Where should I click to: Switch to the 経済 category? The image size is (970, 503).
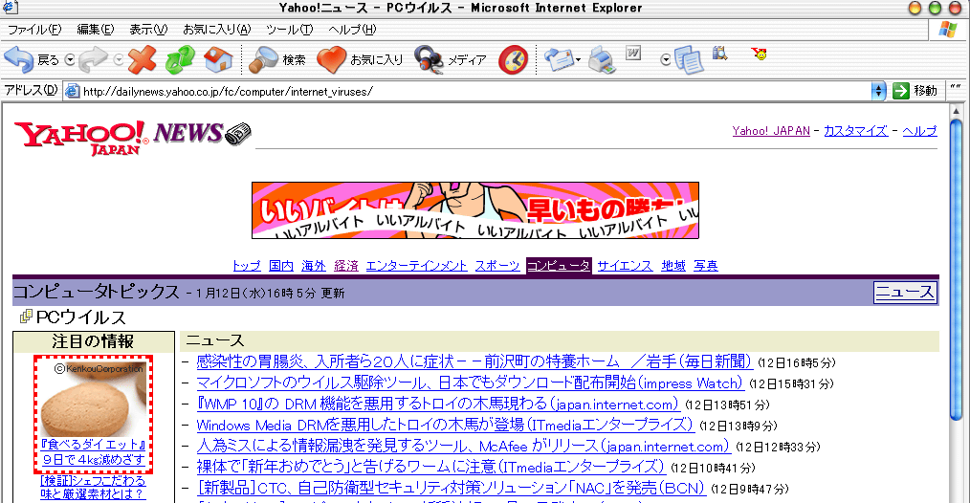346,266
